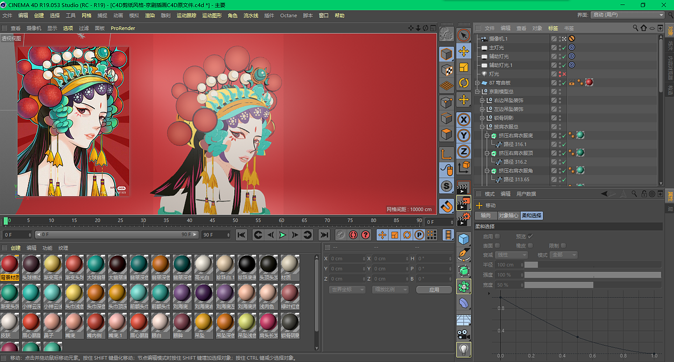Open the 世界坐标 coordinate dropdown
Image resolution: width=674 pixels, height=362 pixels.
347,289
